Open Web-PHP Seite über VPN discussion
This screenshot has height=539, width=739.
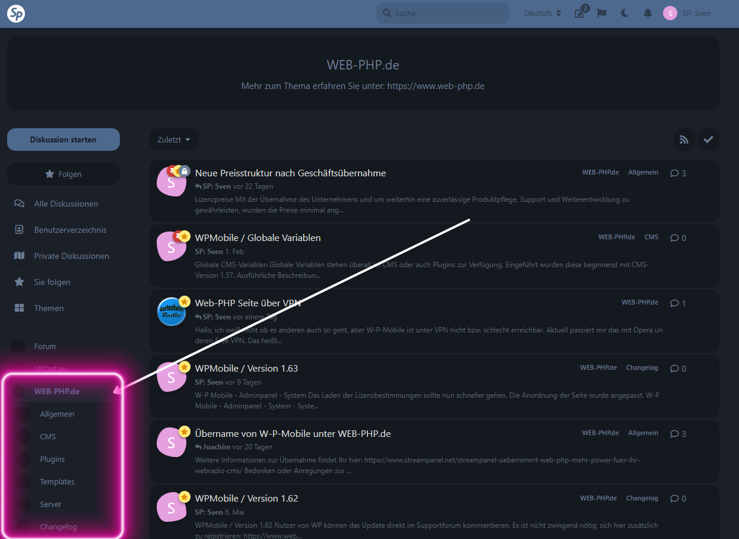point(248,303)
